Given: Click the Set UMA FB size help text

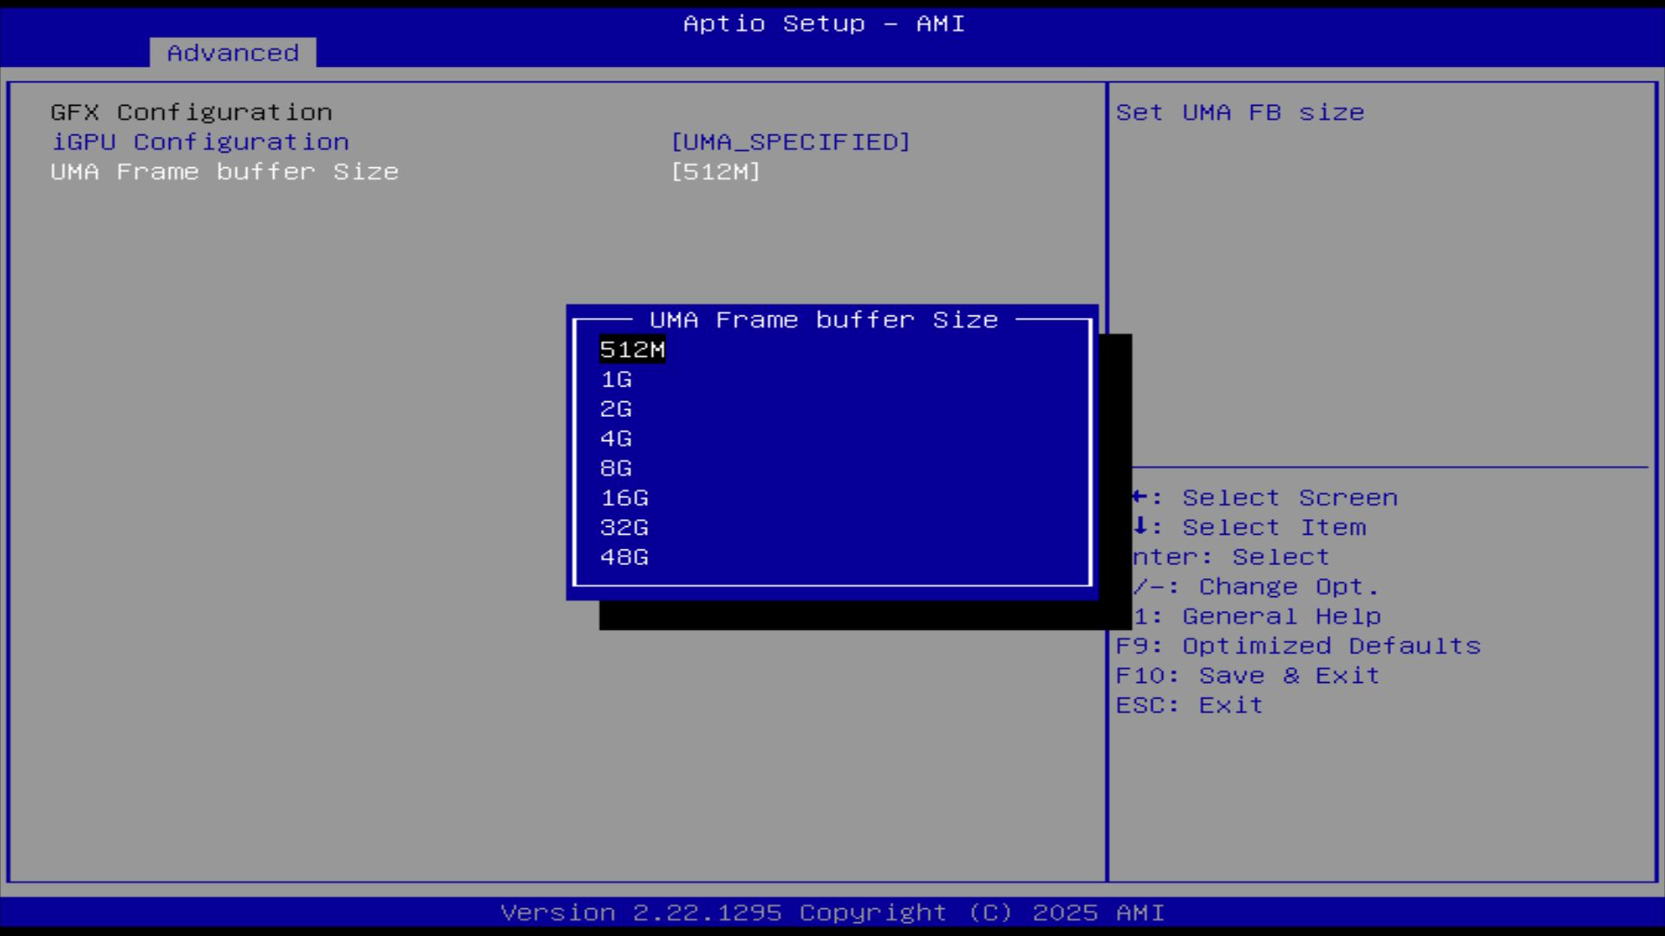Looking at the screenshot, I should pyautogui.click(x=1239, y=113).
